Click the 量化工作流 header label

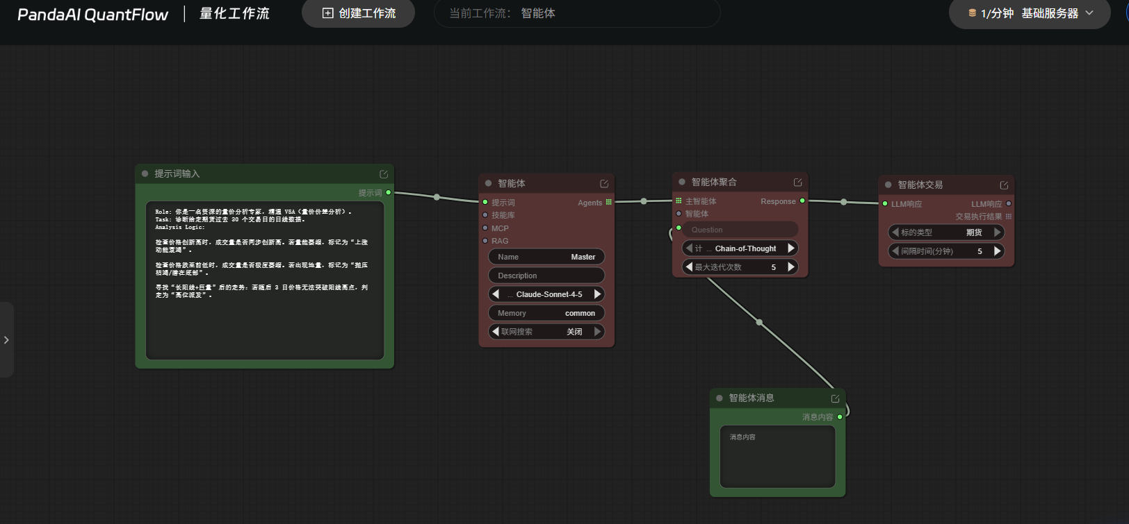tap(234, 14)
